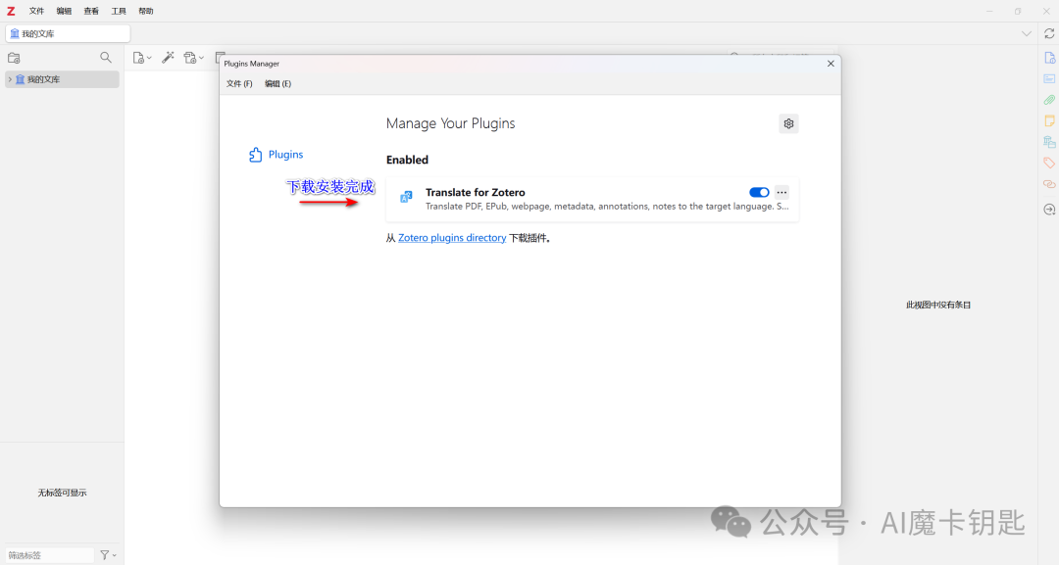
Task: Click the collection search magnifier icon
Action: point(106,58)
